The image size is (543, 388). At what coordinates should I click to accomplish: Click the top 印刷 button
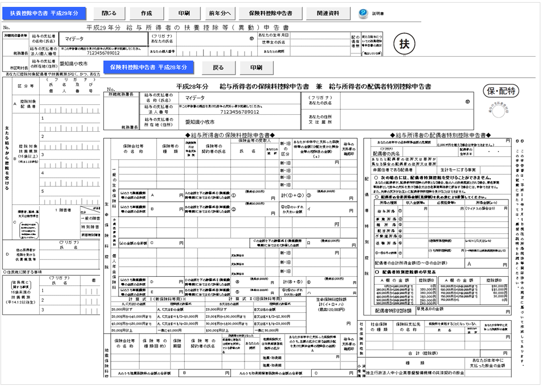coord(184,14)
